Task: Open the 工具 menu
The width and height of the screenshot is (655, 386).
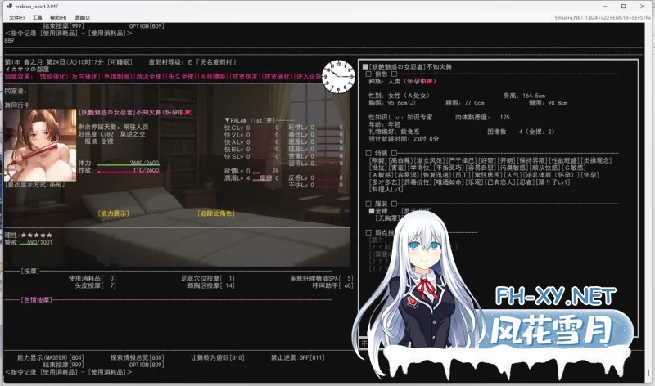Action: point(37,17)
